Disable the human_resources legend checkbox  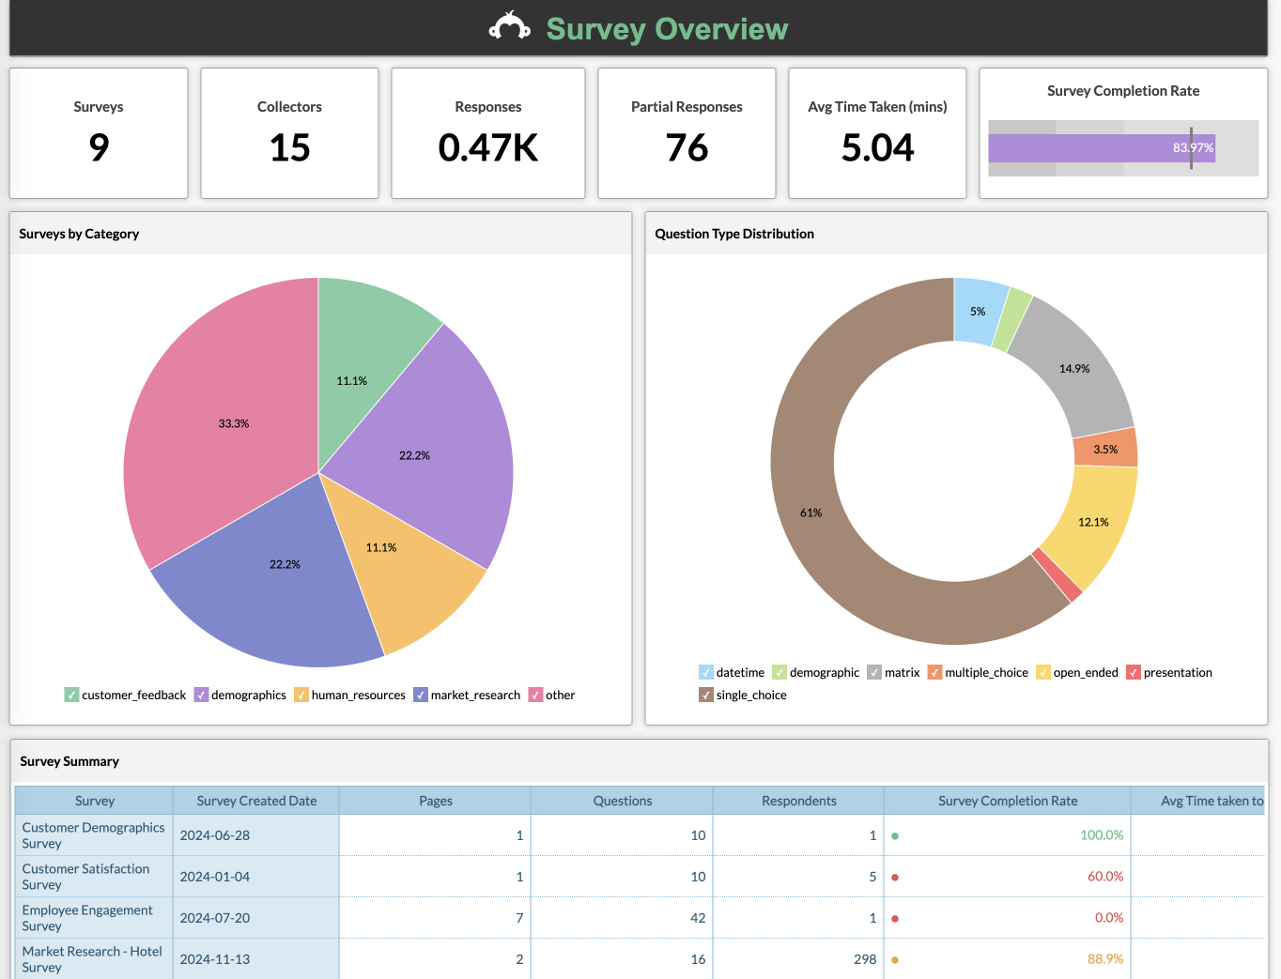[x=301, y=695]
